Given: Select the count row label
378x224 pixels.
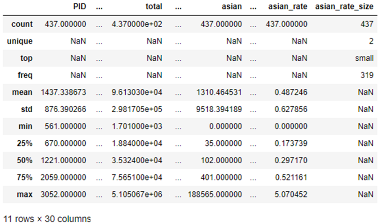Looking at the screenshot, I should pyautogui.click(x=22, y=24).
